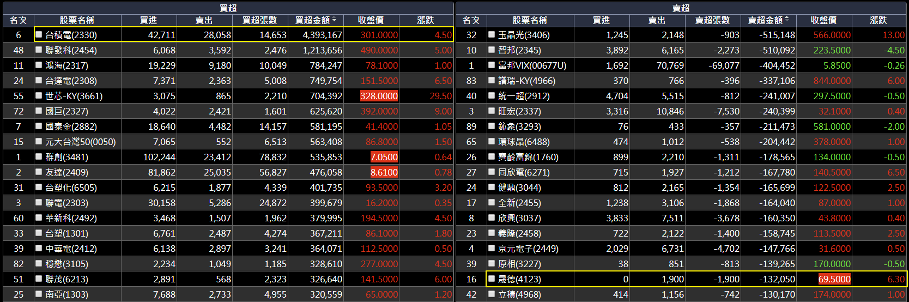The image size is (909, 302).
Task: Check the box next to 南亞(1303)
Action: click(39, 294)
